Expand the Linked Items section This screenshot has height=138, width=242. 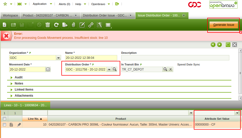pos(24,90)
